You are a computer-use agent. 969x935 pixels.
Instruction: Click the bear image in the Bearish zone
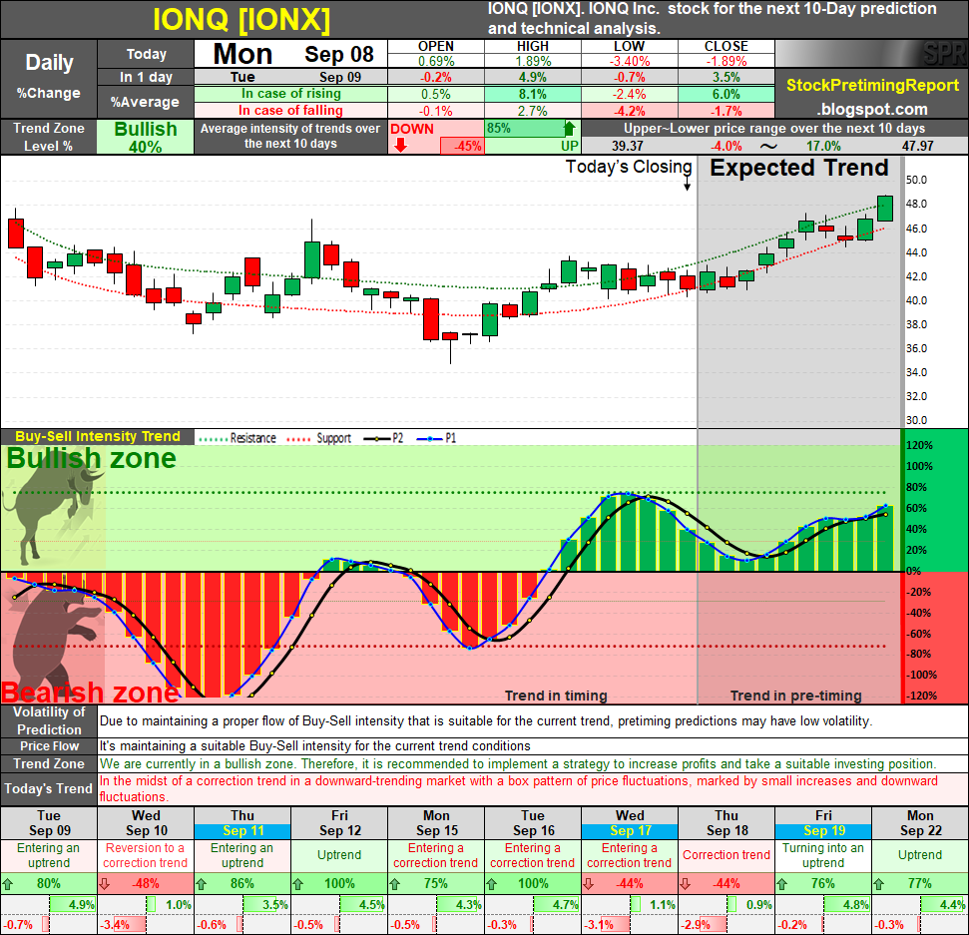pyautogui.click(x=57, y=637)
